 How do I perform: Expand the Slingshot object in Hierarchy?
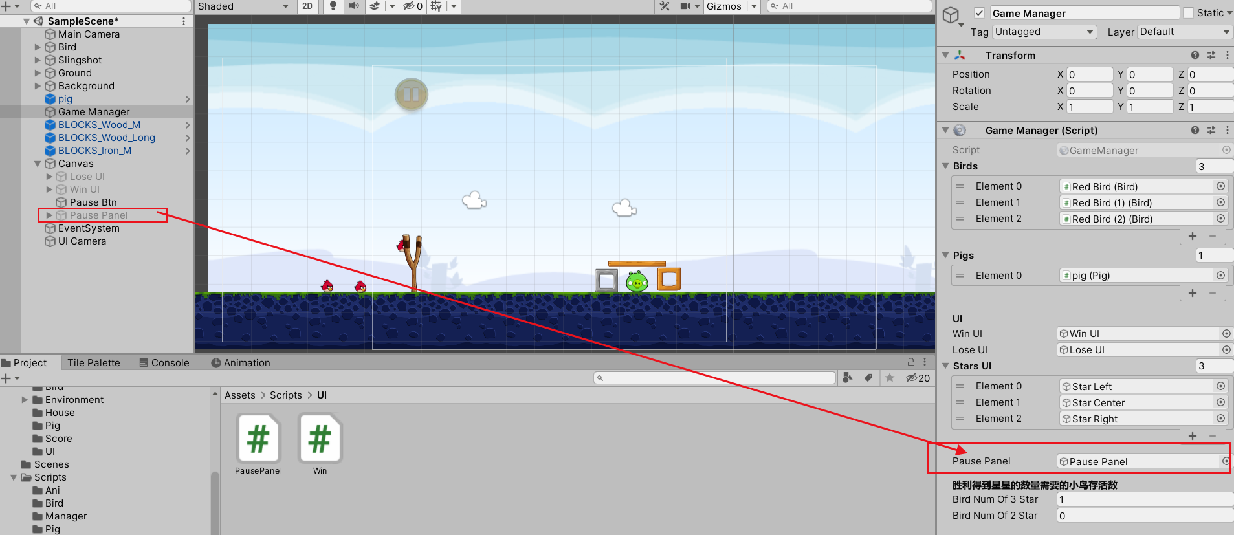[38, 60]
